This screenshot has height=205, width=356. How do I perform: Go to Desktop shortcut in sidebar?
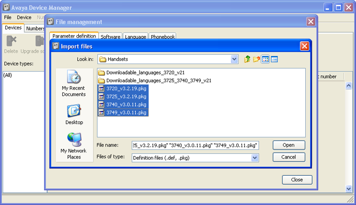pyautogui.click(x=74, y=115)
